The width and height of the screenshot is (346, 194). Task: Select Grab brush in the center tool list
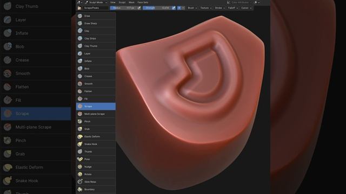(96, 129)
